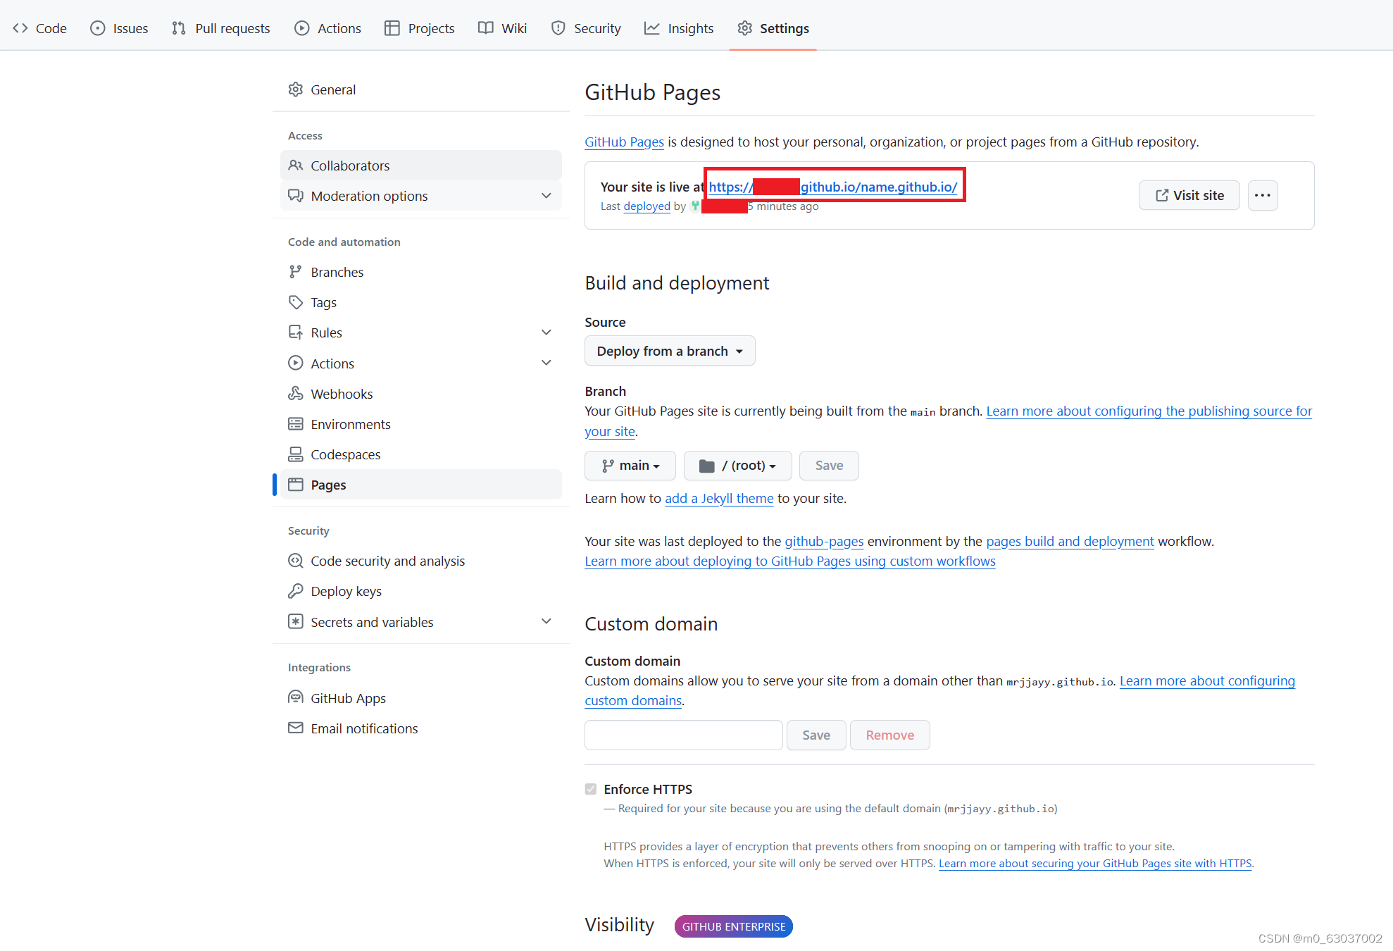
Task: Click the Secrets and variables asterisk icon
Action: 296,622
